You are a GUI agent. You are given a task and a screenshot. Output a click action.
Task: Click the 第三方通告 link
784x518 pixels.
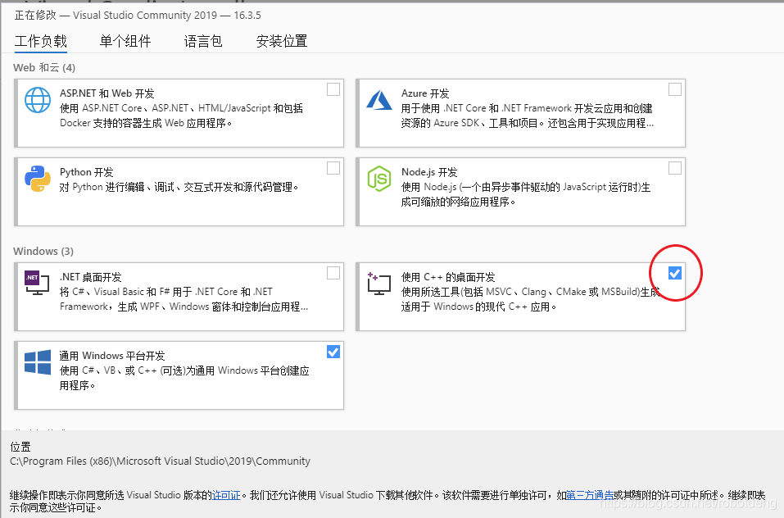[589, 495]
